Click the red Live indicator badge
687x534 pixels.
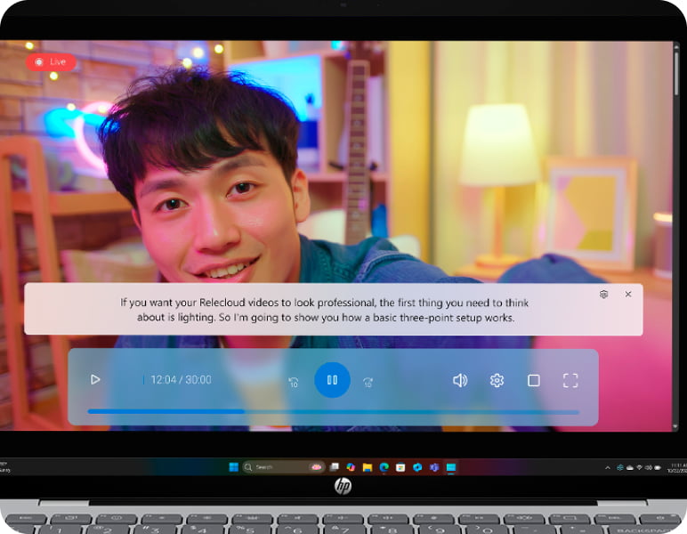click(x=51, y=62)
